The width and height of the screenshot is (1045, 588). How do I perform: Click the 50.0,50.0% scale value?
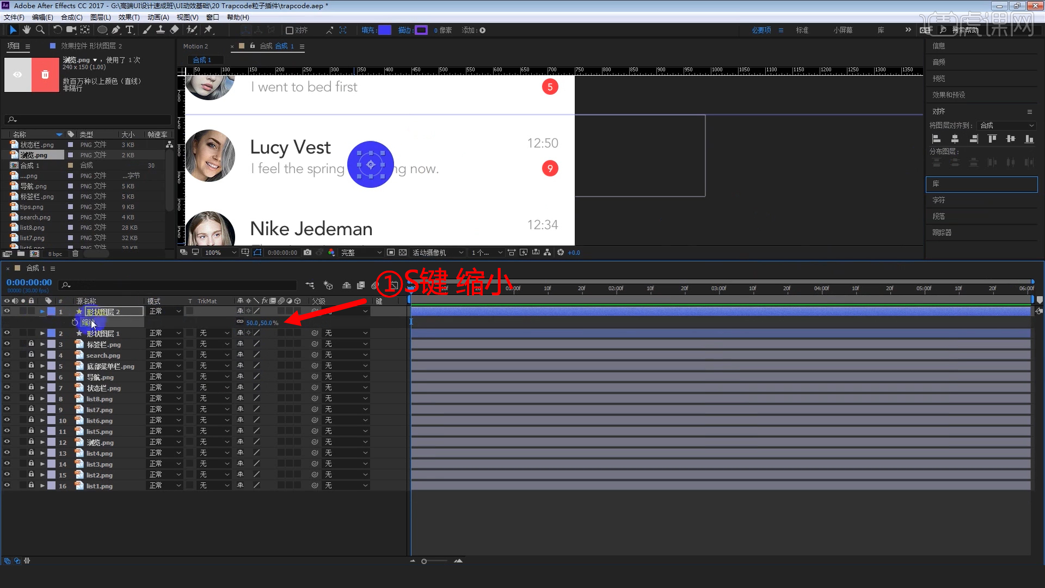coord(262,323)
